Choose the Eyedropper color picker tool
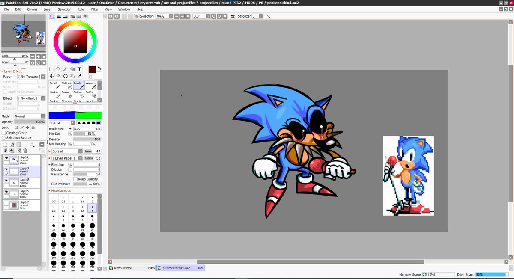This screenshot has height=279, width=514. (x=79, y=76)
